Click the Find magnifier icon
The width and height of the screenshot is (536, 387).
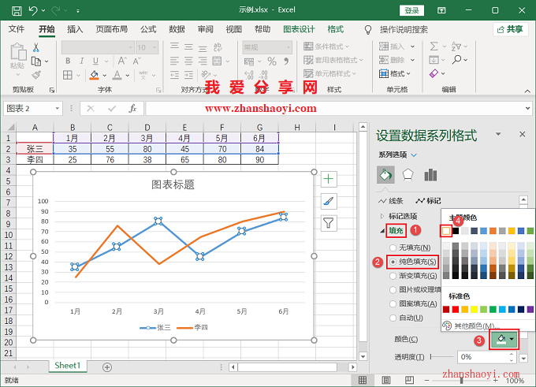456,60
